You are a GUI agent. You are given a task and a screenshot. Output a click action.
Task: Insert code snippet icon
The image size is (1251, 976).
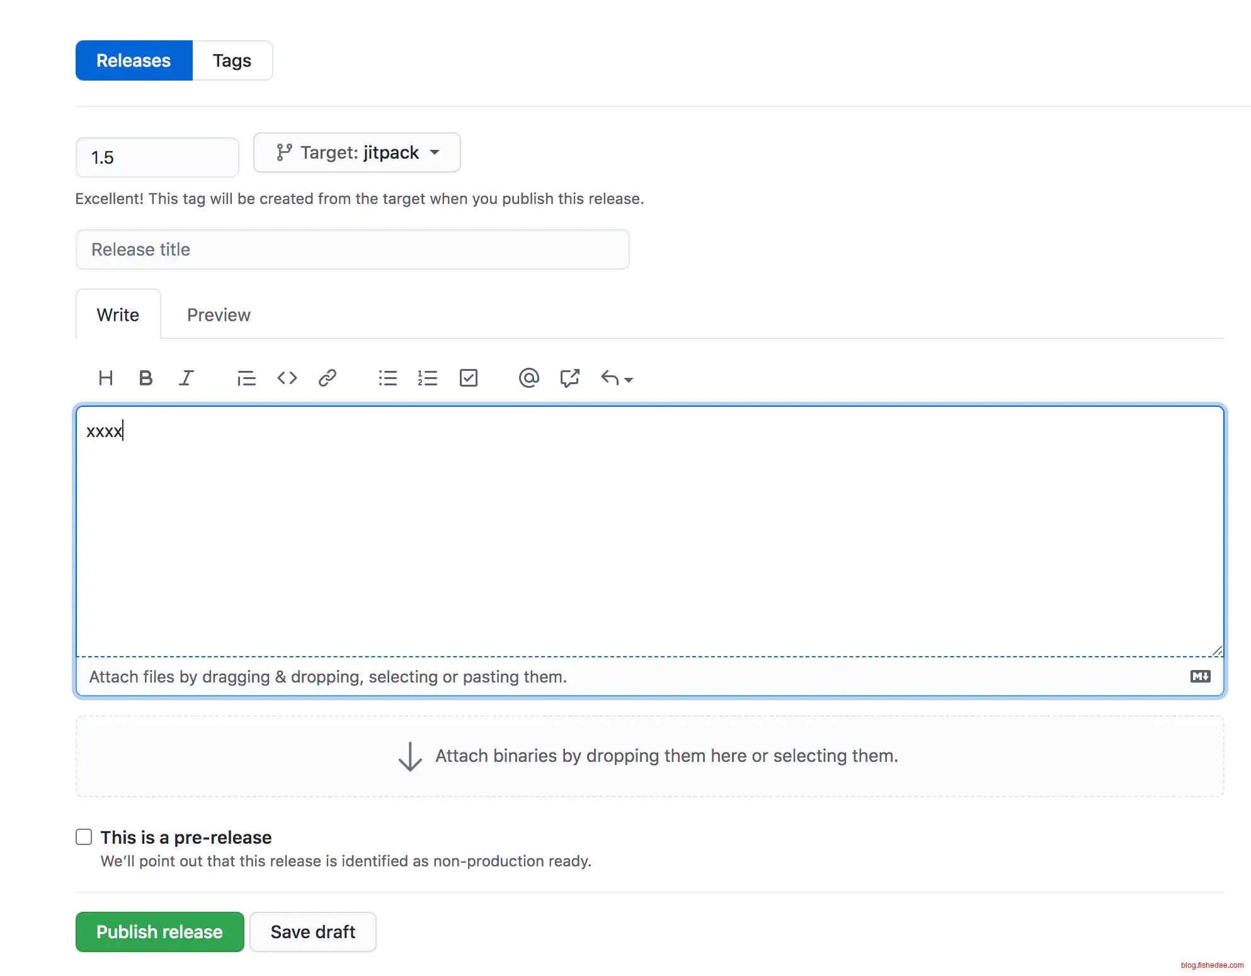click(287, 378)
